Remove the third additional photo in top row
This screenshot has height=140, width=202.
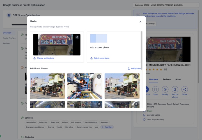(x=136, y=76)
